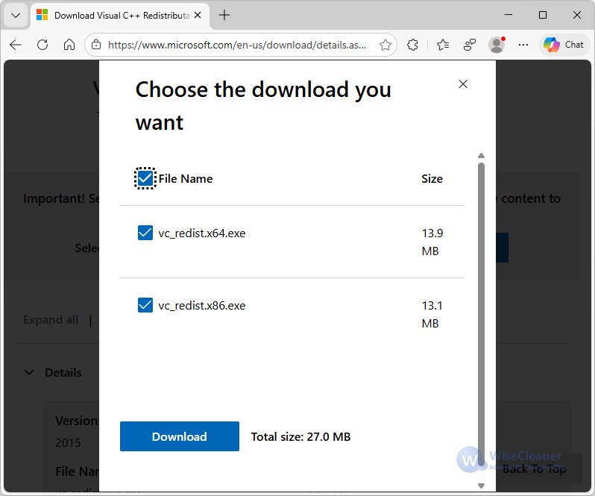Viewport: 595px width, 496px height.
Task: Click the vc_redist.x86.exe file name
Action: pos(202,305)
